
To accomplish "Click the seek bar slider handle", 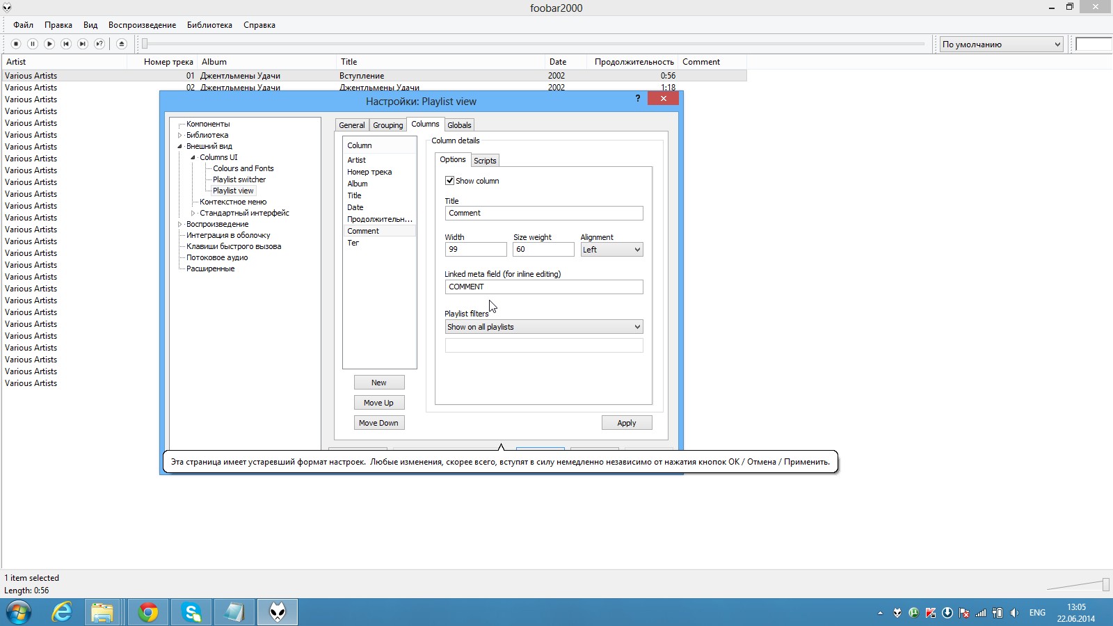I will [x=145, y=44].
